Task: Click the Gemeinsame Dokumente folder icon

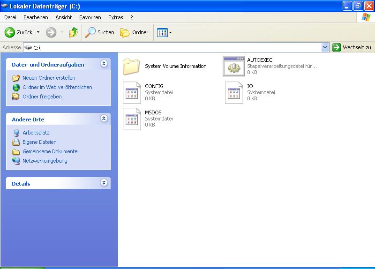Action: point(16,151)
